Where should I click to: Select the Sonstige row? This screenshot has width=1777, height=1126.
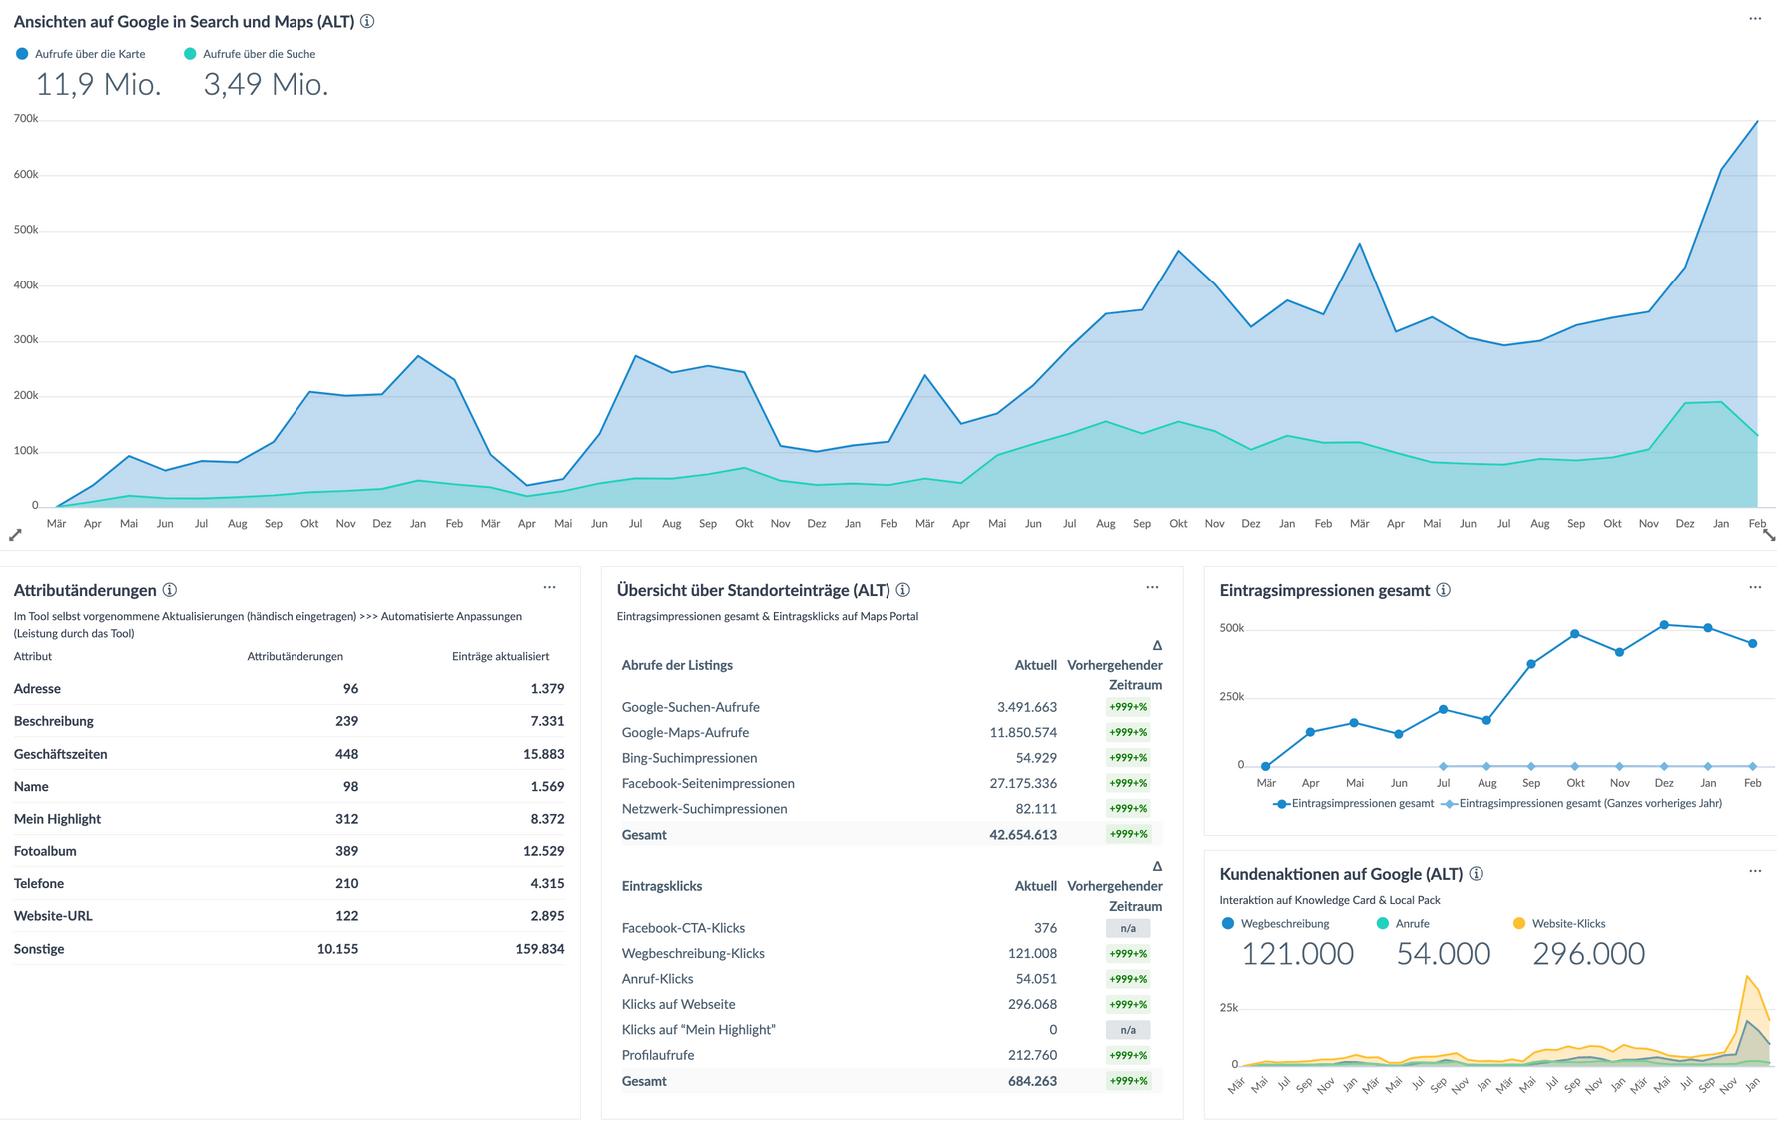289,949
